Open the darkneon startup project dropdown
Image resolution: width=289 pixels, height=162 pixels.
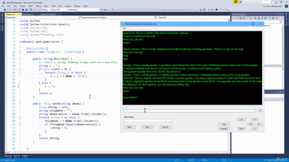pyautogui.click(x=84, y=10)
